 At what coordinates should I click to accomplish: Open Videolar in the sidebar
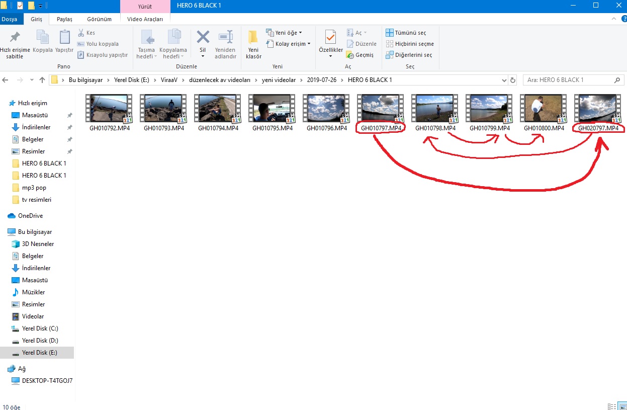[33, 316]
